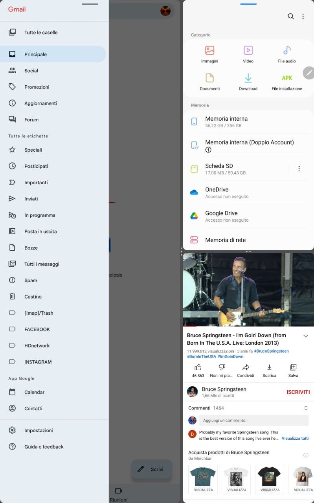Open Memoria interna storage

248,122
